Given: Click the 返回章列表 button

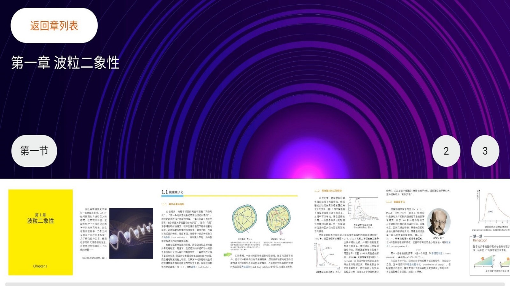Looking at the screenshot, I should pos(54,25).
